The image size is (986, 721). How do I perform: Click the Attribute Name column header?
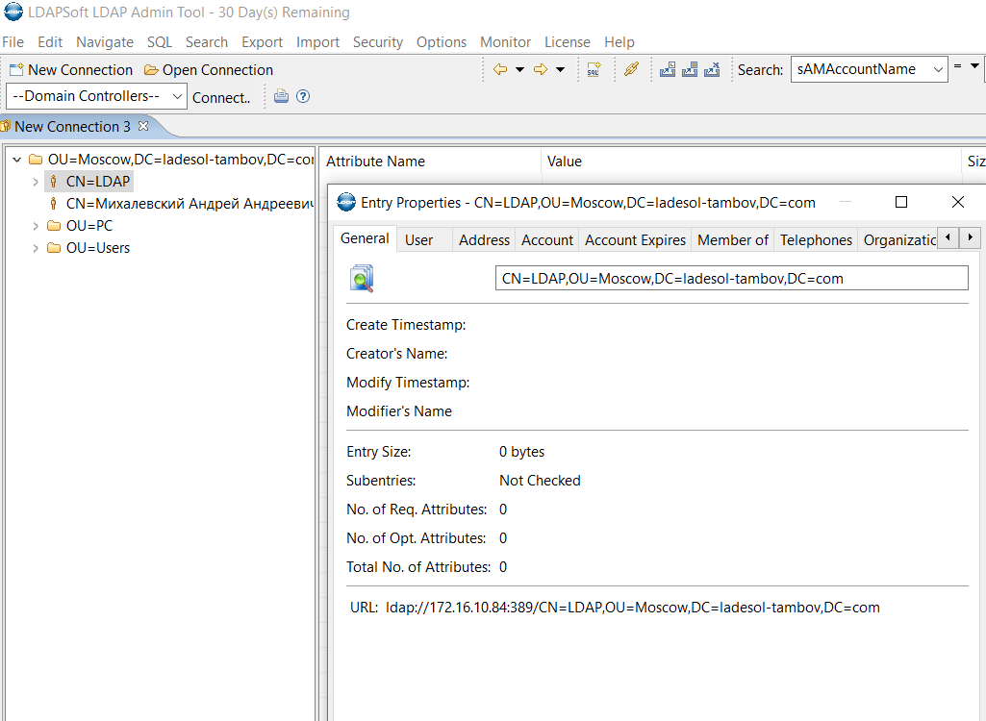pyautogui.click(x=430, y=162)
